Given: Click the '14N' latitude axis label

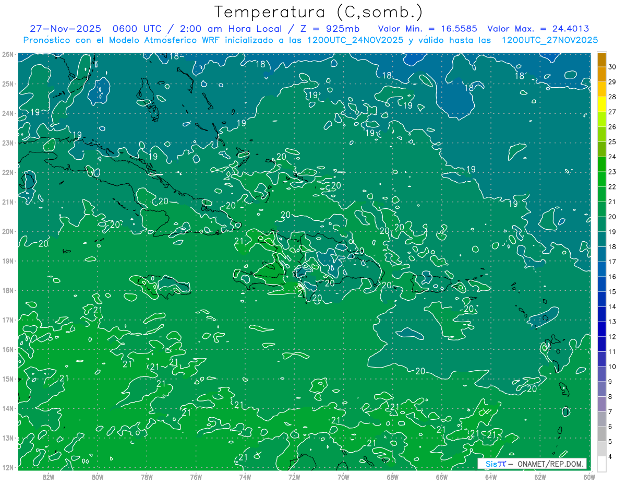Looking at the screenshot, I should click(8, 408).
